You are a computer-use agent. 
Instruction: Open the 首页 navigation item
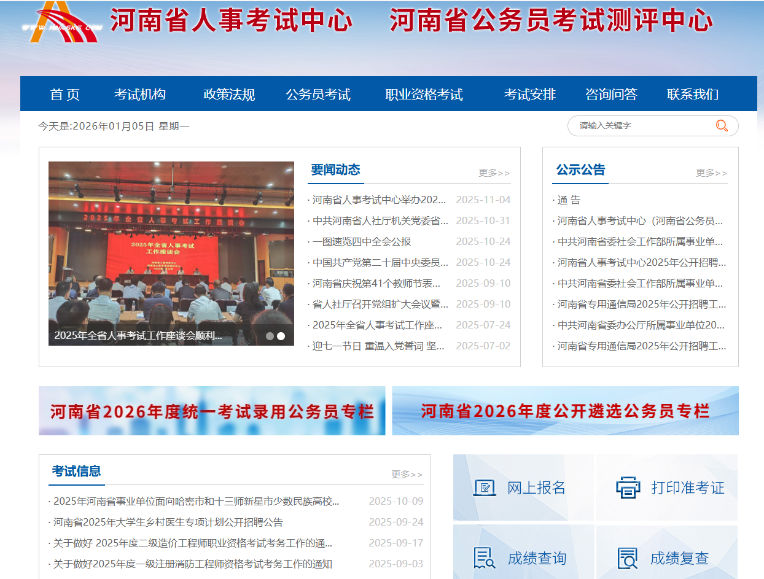click(65, 95)
